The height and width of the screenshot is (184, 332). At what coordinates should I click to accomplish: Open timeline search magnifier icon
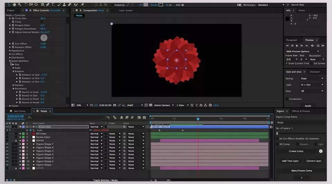[29, 117]
